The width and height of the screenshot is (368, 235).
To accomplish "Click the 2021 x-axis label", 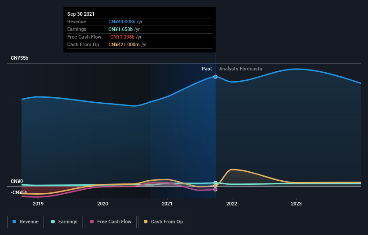I will [167, 204].
